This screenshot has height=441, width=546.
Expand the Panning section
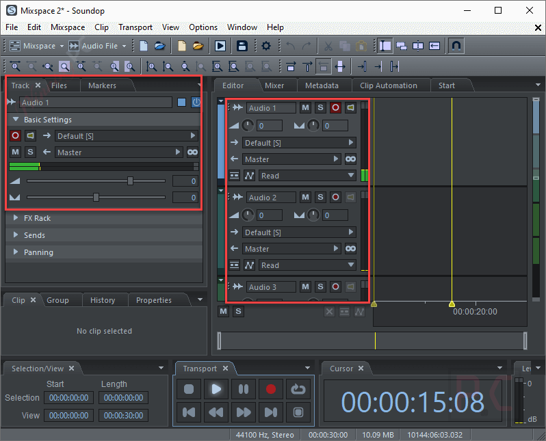16,252
